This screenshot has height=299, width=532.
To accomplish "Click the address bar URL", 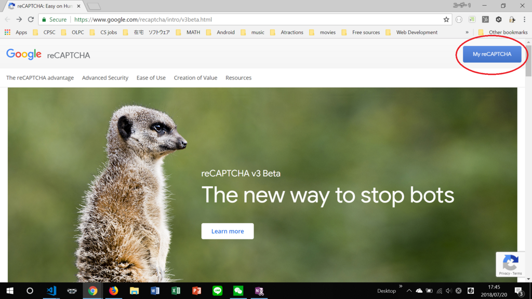I will [x=143, y=20].
